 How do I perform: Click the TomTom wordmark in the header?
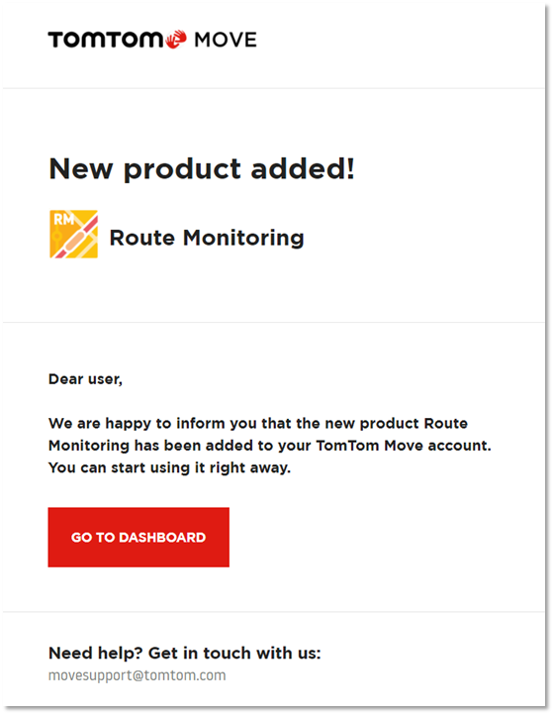(106, 41)
